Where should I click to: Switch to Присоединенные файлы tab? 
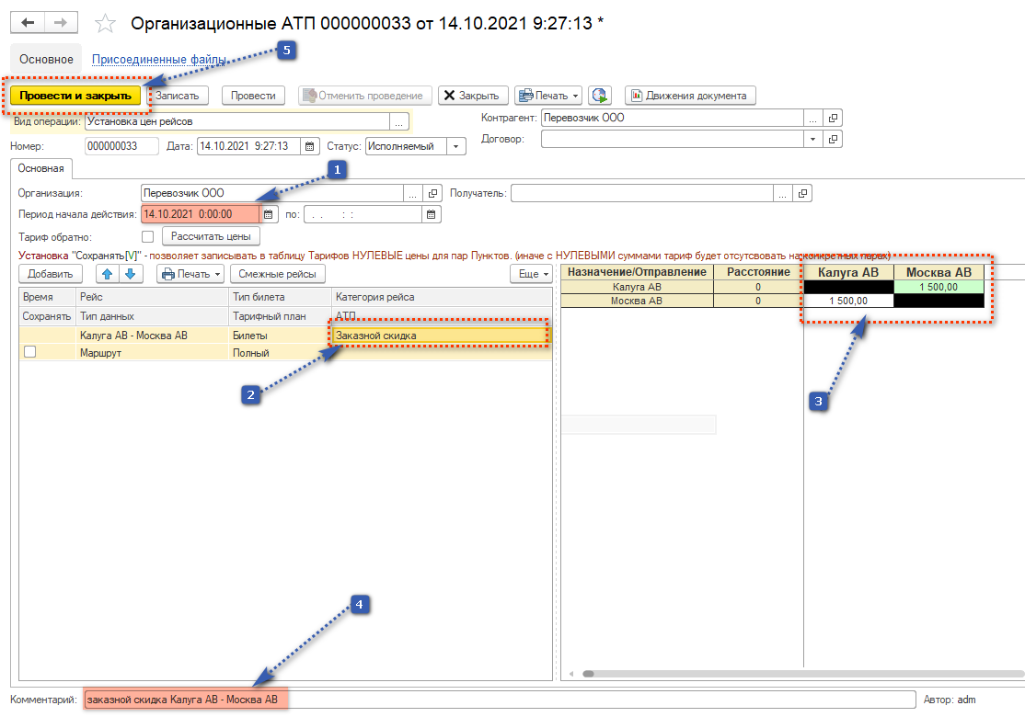click(158, 59)
